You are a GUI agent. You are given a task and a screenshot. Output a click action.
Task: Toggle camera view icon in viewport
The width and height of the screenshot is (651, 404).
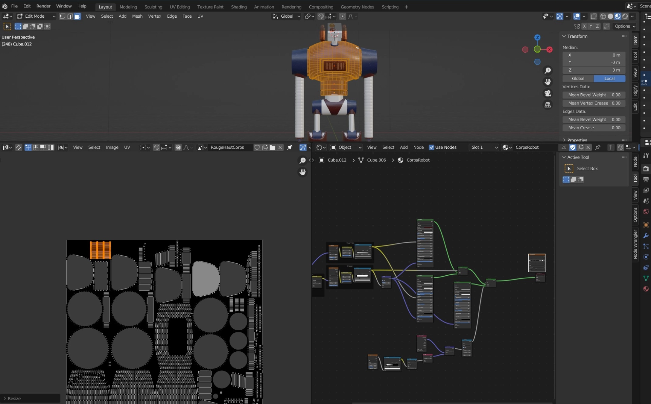(x=548, y=93)
